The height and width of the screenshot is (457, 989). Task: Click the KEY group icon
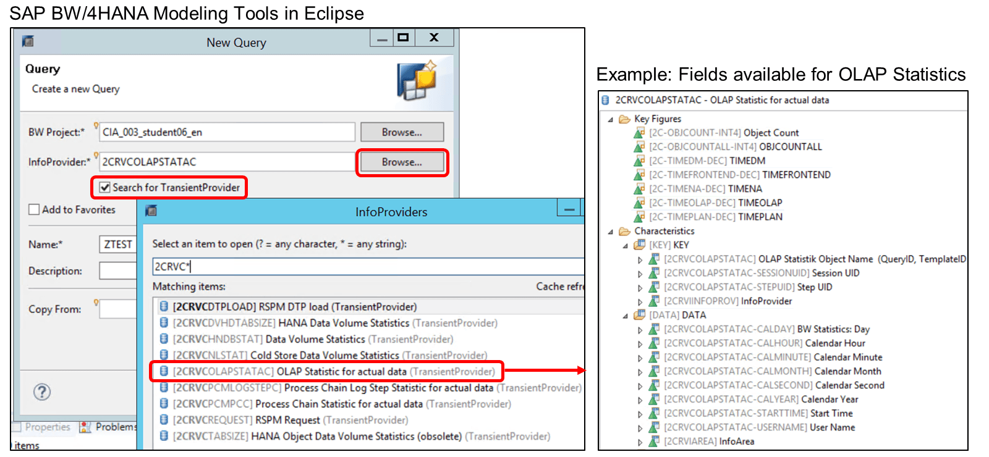tap(640, 245)
